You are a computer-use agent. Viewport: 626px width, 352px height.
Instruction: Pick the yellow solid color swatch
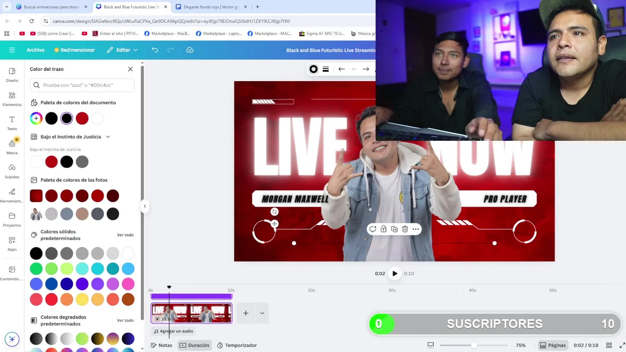pos(82,299)
